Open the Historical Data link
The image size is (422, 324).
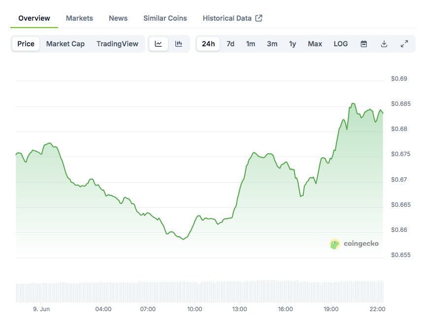coord(227,18)
